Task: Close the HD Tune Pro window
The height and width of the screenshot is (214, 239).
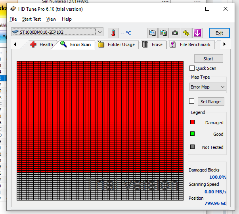Action: pos(226,9)
